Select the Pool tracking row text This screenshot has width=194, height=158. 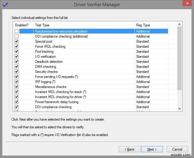[44, 52]
